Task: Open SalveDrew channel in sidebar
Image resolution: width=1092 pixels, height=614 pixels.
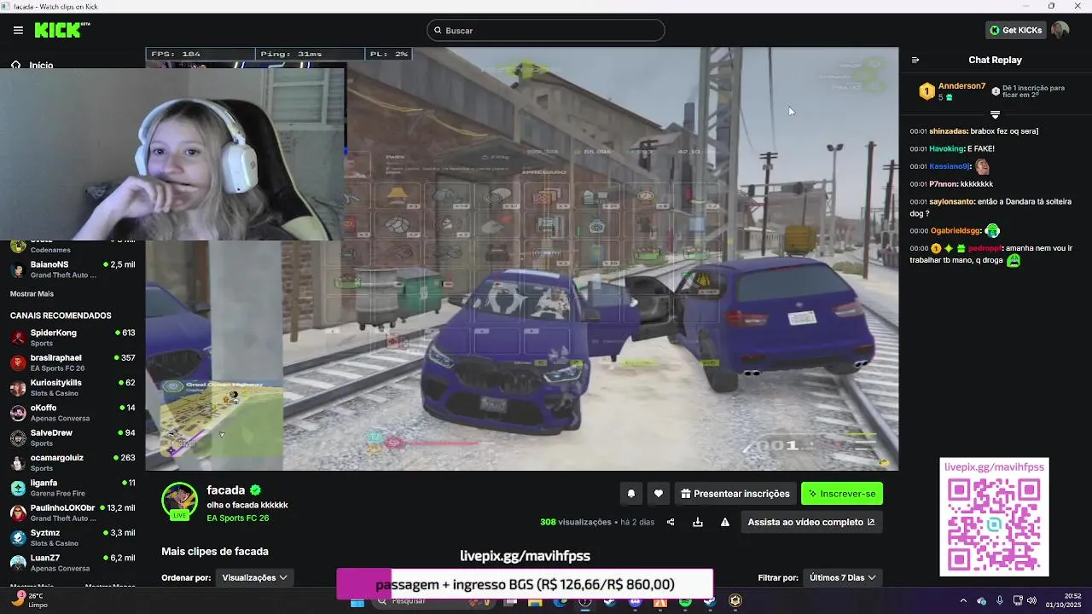Action: coord(73,437)
